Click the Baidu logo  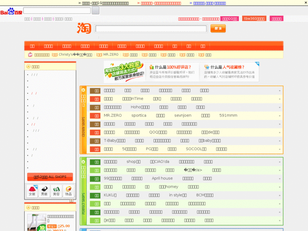11,11
